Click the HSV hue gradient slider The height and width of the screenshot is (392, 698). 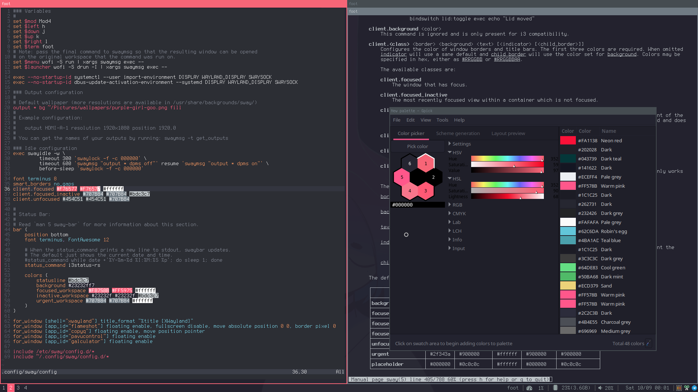tap(508, 158)
